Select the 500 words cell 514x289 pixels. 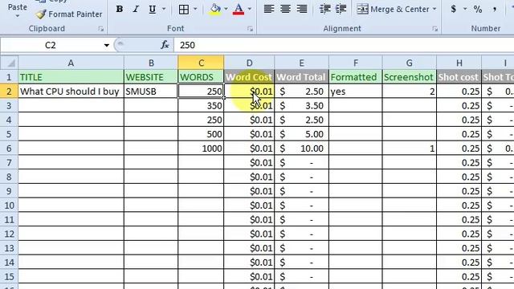[201, 134]
